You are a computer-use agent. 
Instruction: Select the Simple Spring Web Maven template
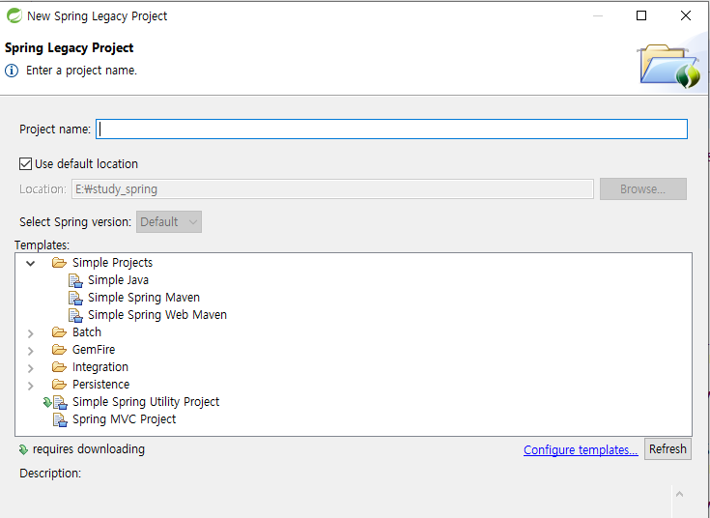coord(157,314)
